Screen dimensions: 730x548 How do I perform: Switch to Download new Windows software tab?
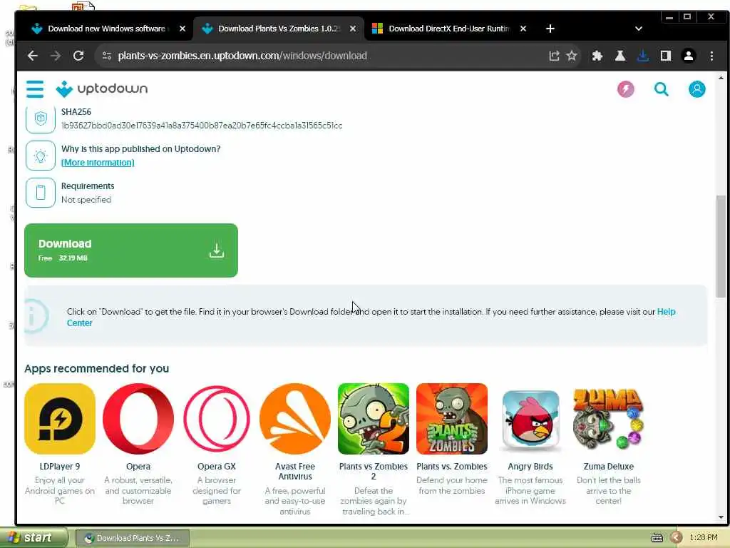pyautogui.click(x=107, y=29)
